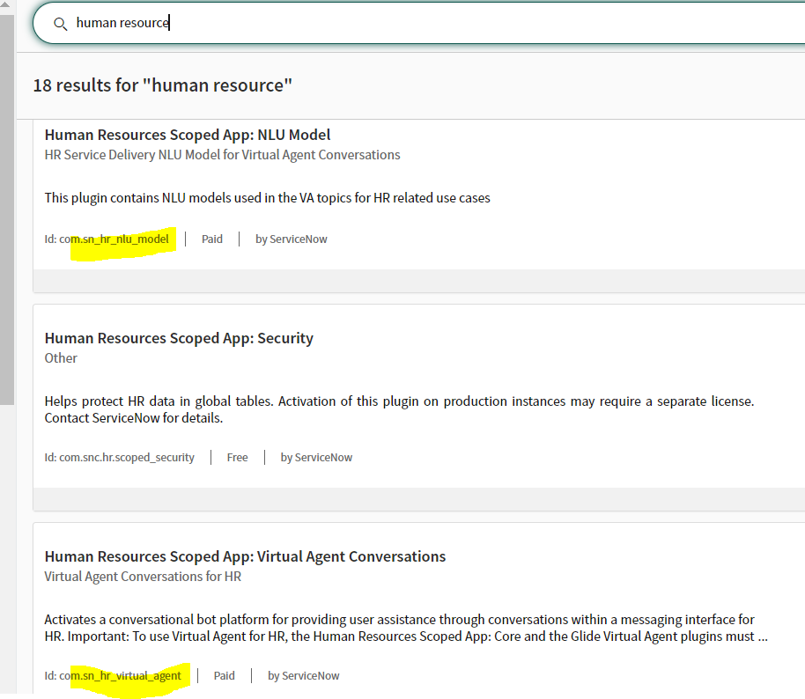Viewport: 805px width, 699px height.
Task: Open Human Resources Scoped App: Virtual Agent Conversations
Action: pyautogui.click(x=245, y=556)
